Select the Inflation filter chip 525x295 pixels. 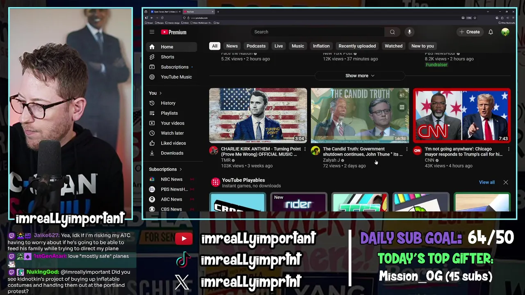tap(321, 46)
